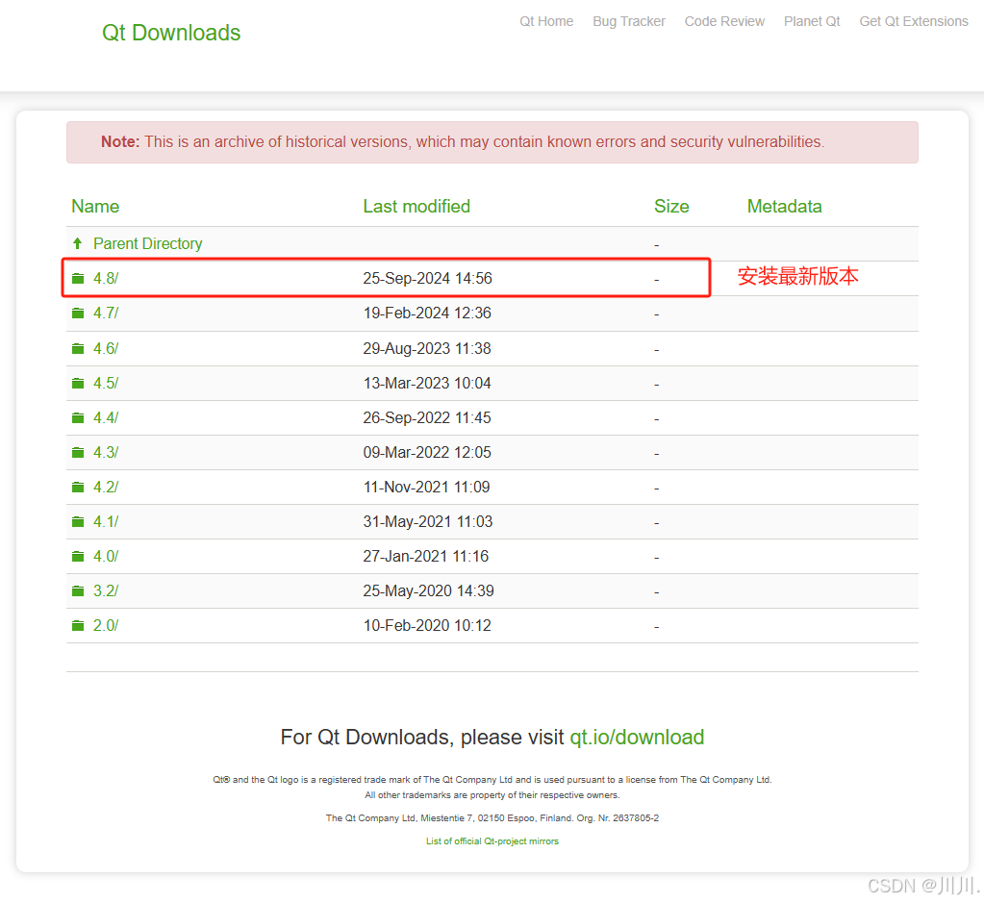The height and width of the screenshot is (903, 984).
Task: Click the folder icon beside 2.0/
Action: tap(78, 625)
